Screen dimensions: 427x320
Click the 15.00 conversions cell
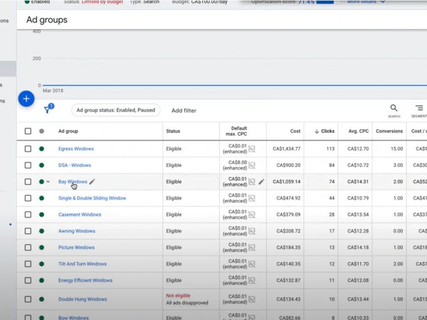click(x=397, y=149)
